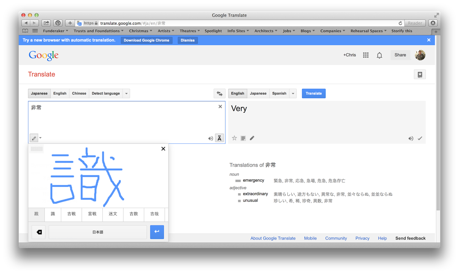Open About Google Translate link
Image resolution: width=459 pixels, height=274 pixels.
coord(273,238)
